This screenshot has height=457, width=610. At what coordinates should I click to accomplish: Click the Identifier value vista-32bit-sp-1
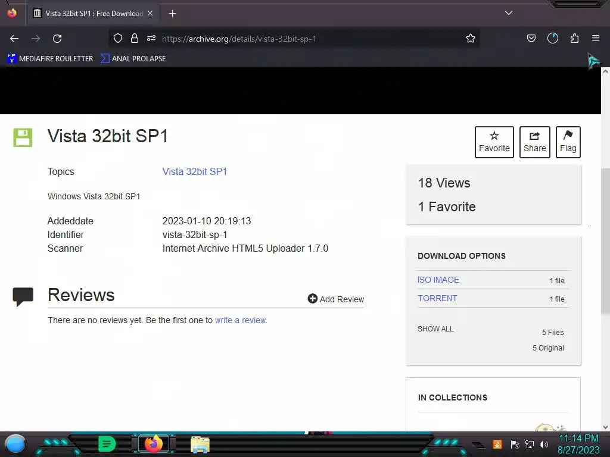195,234
